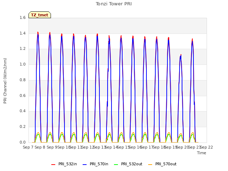Click the 1.6 y-axis tick label
The width and height of the screenshot is (228, 171).
click(x=22, y=17)
